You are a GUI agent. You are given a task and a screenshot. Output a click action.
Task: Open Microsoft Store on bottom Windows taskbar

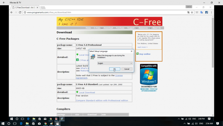33,124
